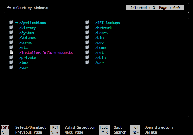This screenshot has height=135, width=193.
Task: Click the delete backspace key icon
Action: click(x=135, y=132)
